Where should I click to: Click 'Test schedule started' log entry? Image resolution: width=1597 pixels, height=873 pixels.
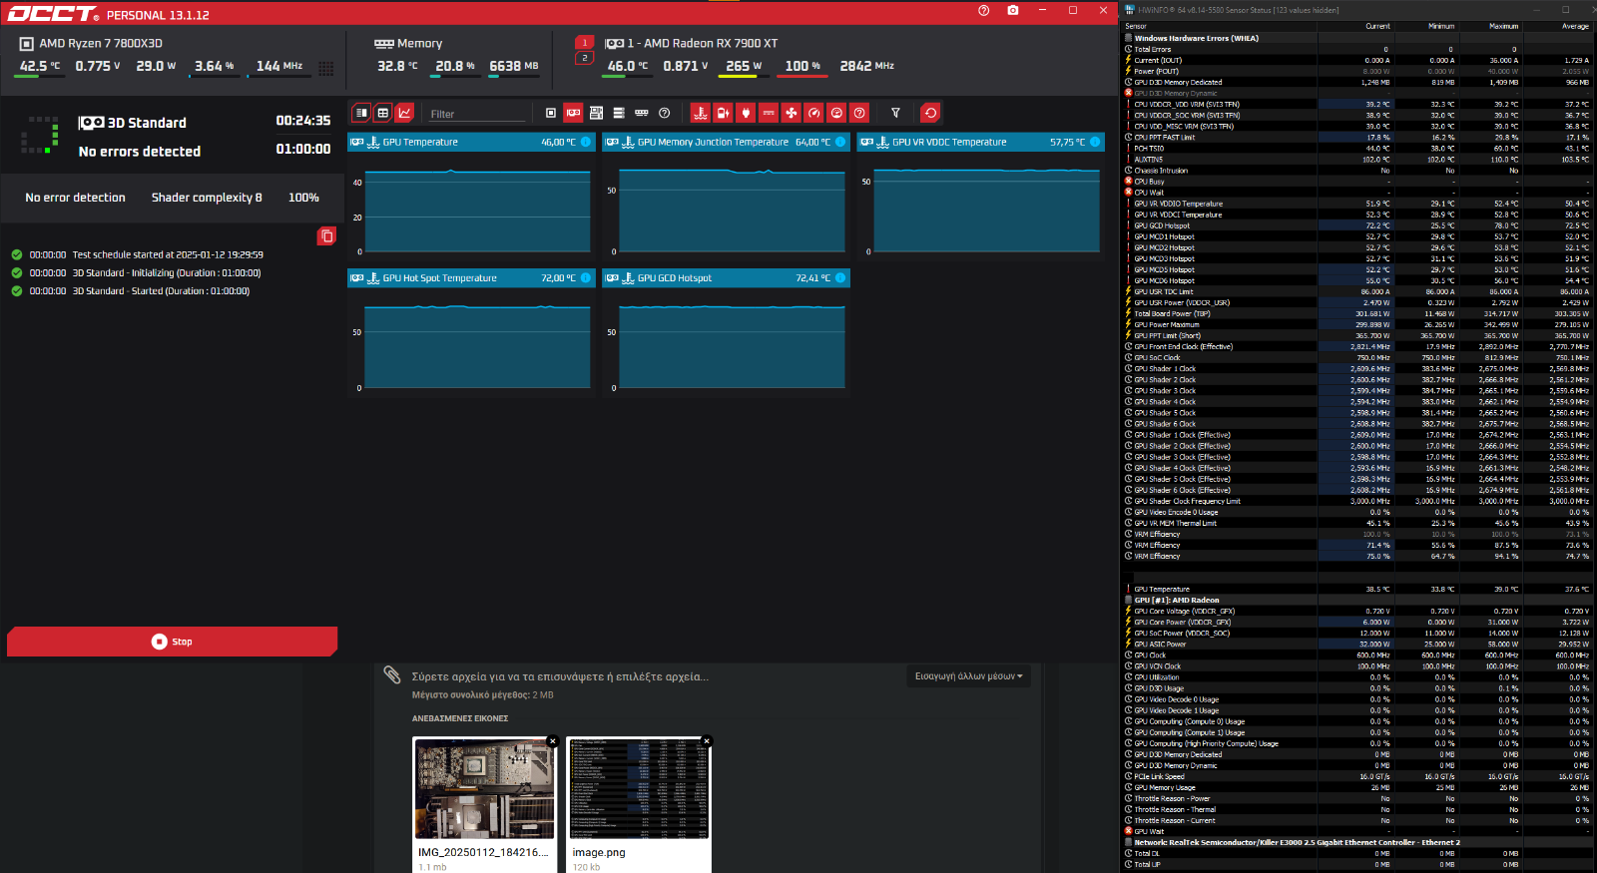pyautogui.click(x=168, y=254)
